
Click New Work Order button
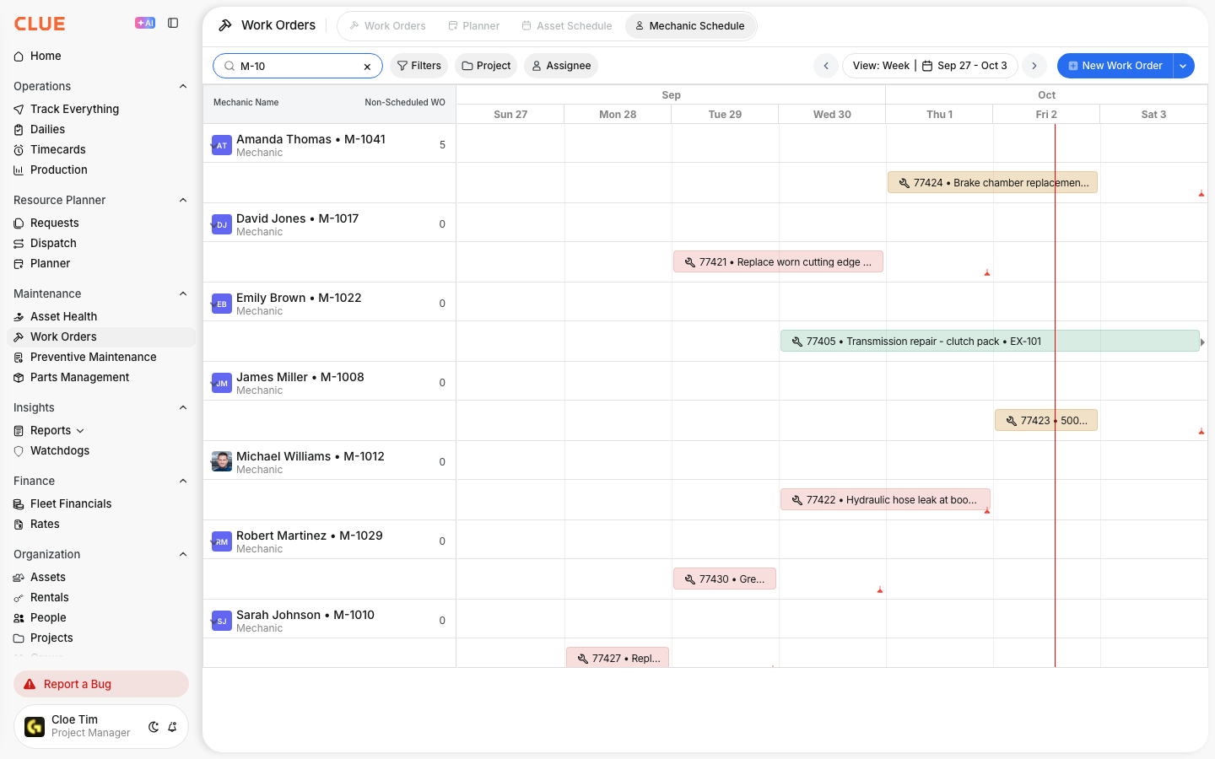pyautogui.click(x=1115, y=66)
